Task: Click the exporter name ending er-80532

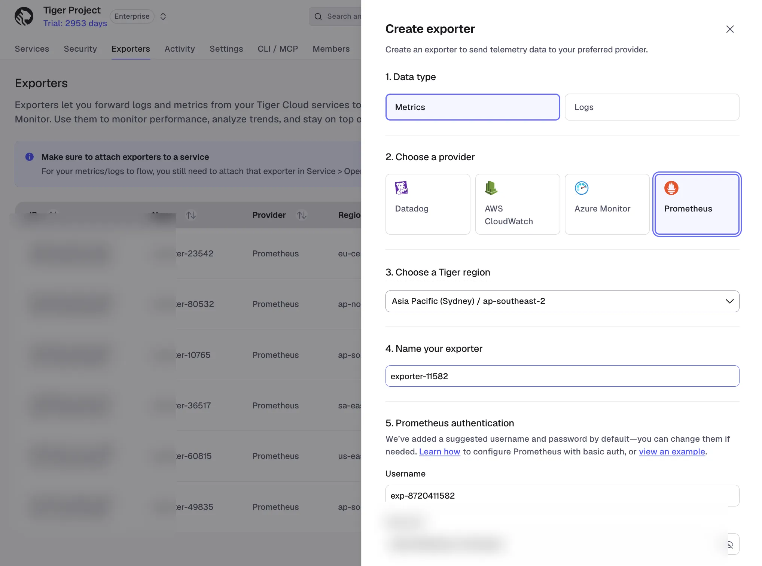Action: click(195, 304)
